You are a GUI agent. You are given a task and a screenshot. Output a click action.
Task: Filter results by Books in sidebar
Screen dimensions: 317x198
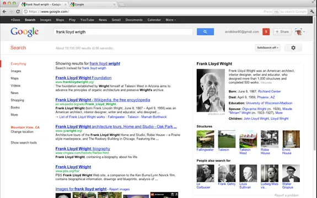(15, 107)
